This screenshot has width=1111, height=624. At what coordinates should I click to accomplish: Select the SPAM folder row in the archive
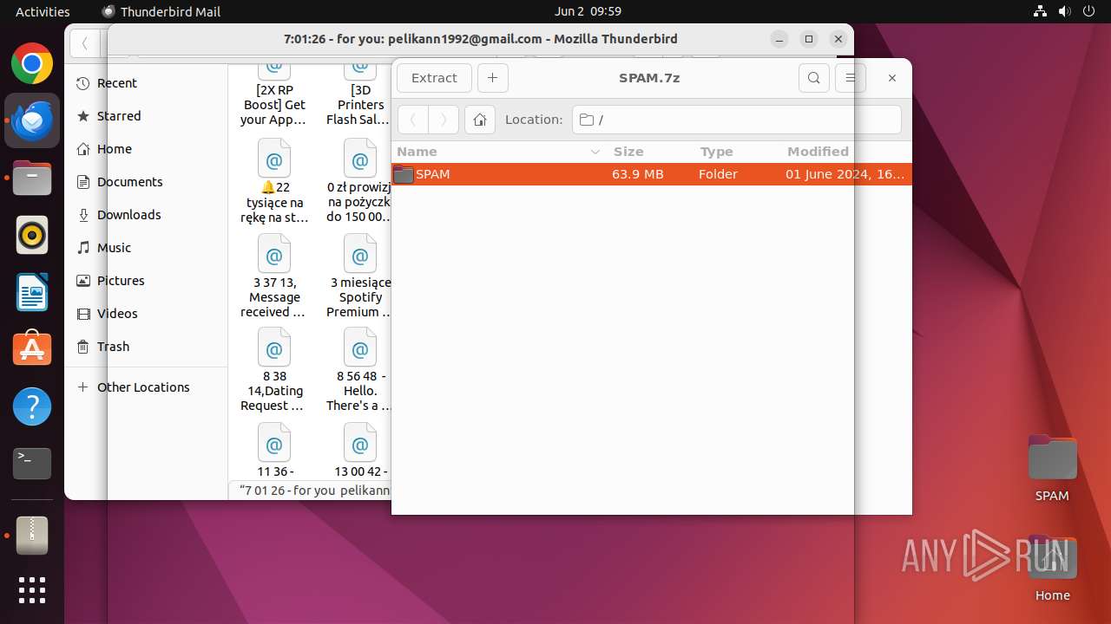[652, 174]
